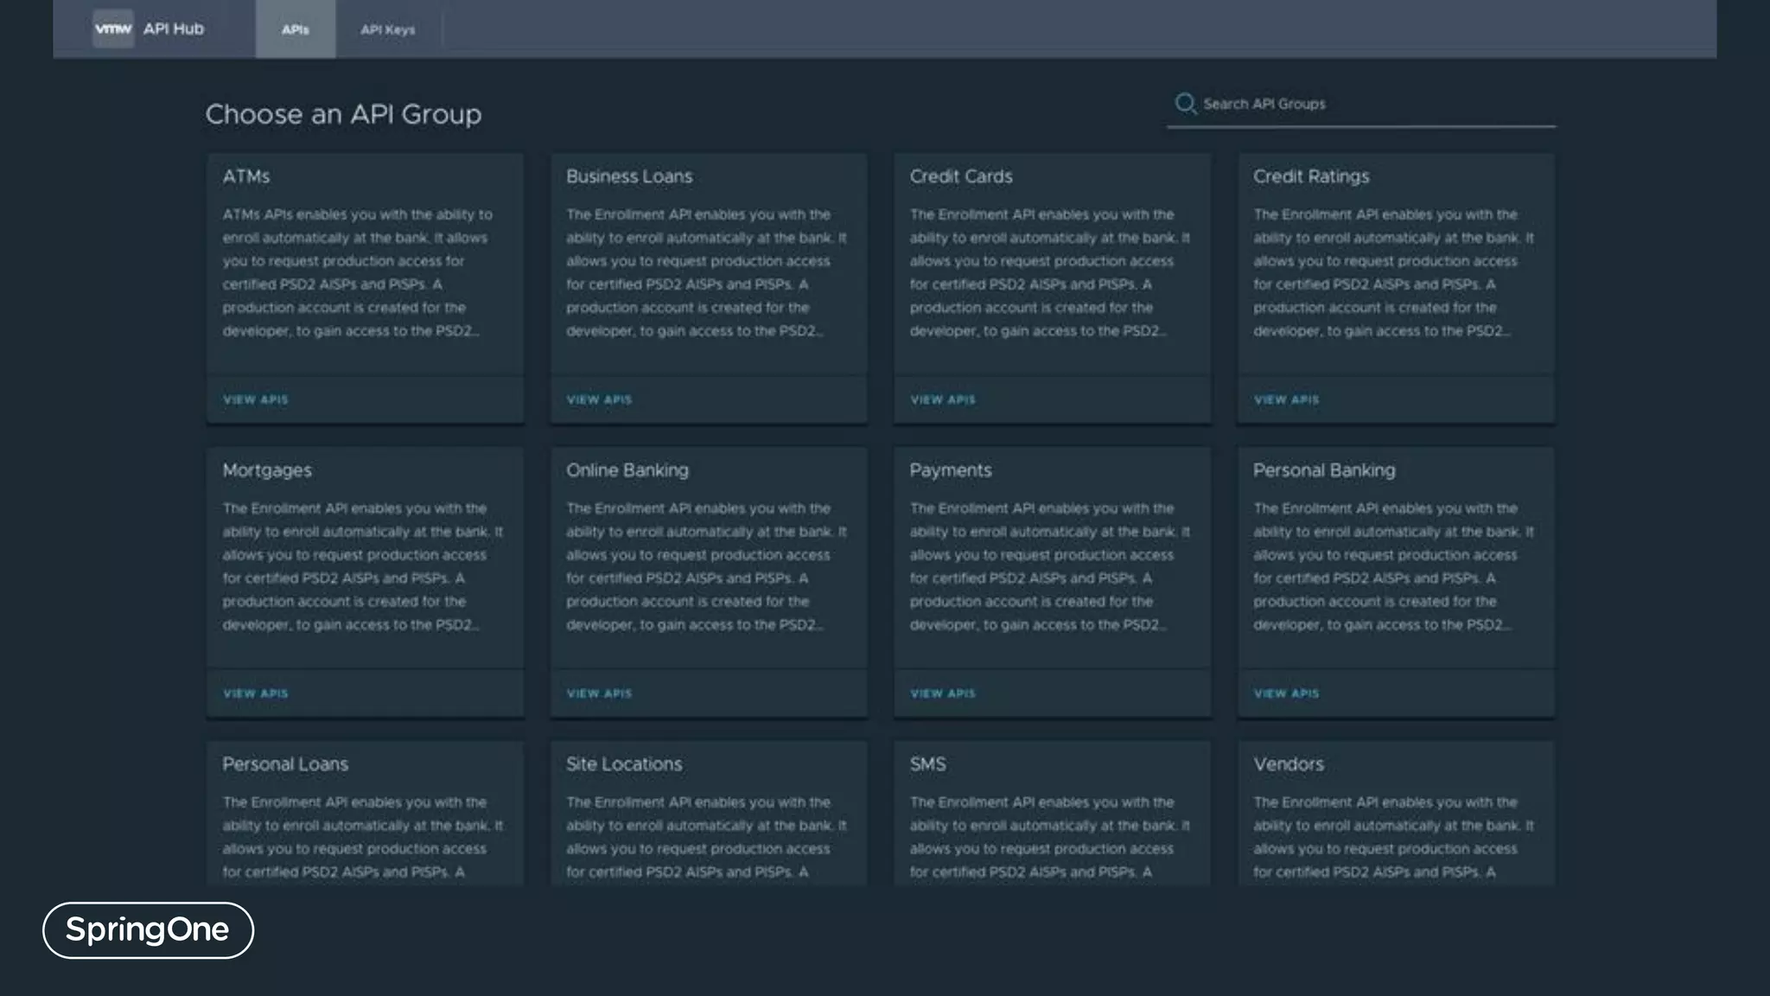Screen dimensions: 1770x996
Task: Open the API Keys tab
Action: (387, 29)
